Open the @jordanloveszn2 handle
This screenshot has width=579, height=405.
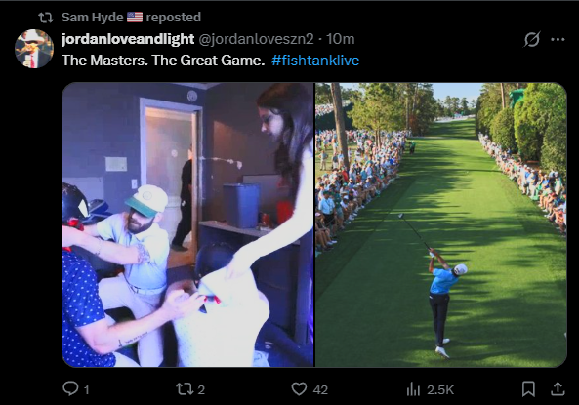tap(256, 39)
